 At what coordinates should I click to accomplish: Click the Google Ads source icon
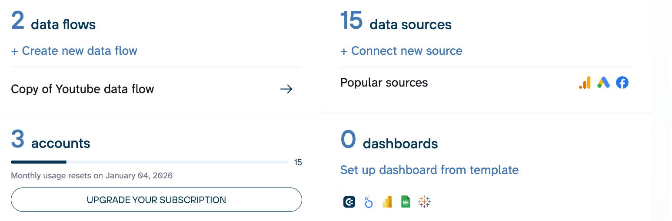[603, 83]
